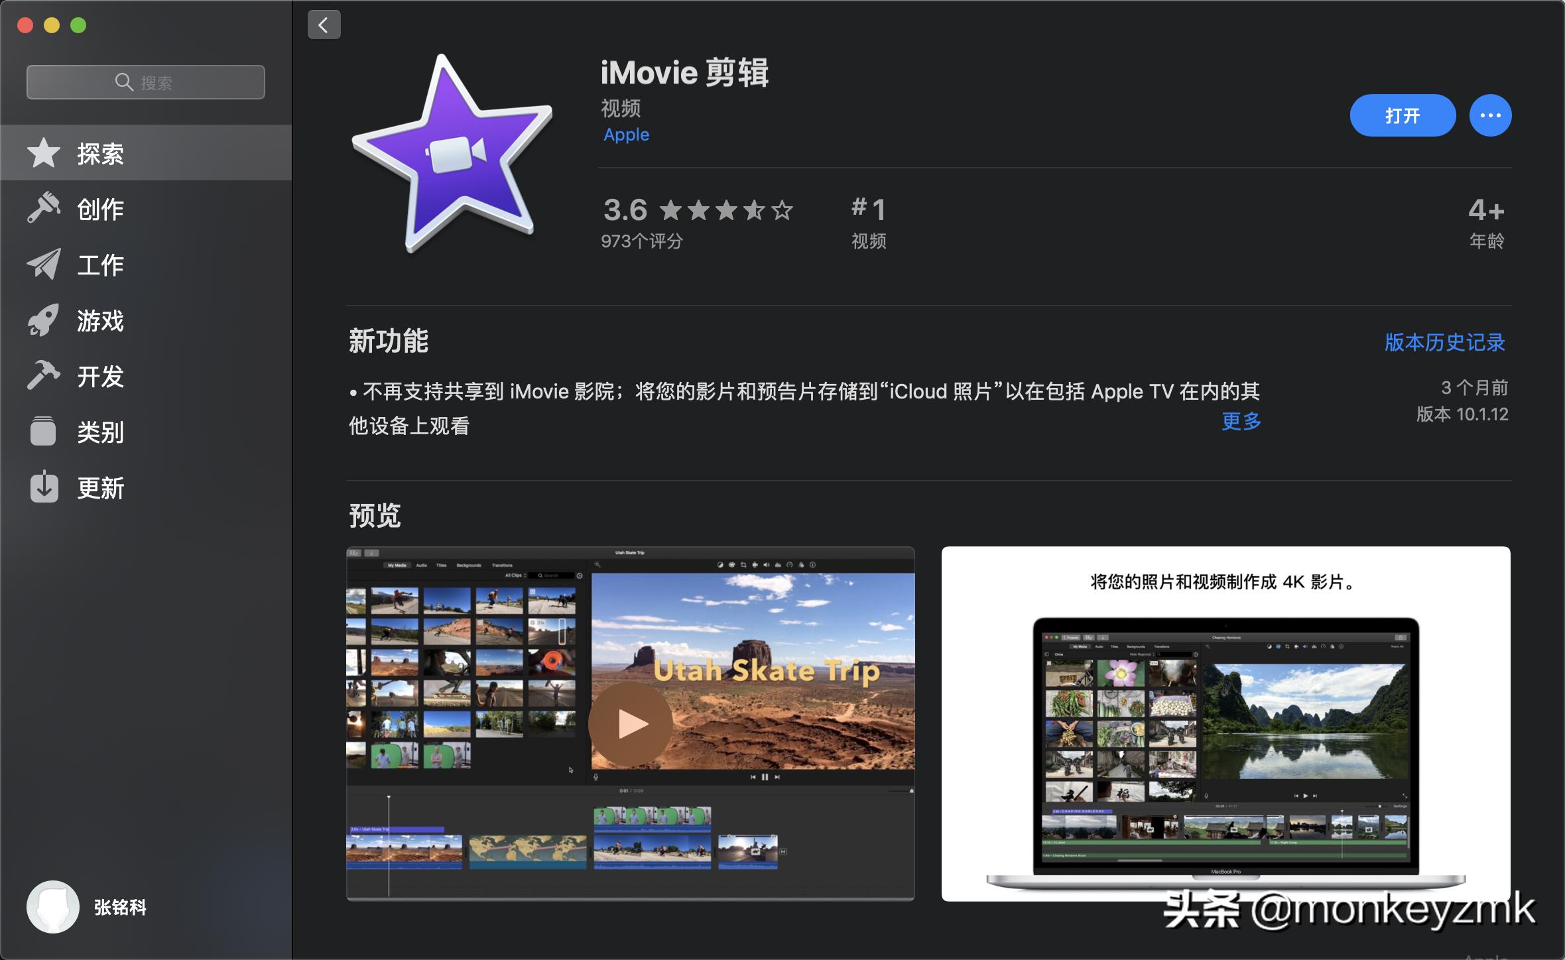
Task: Play the Utah Skate Trip preview video
Action: point(629,724)
